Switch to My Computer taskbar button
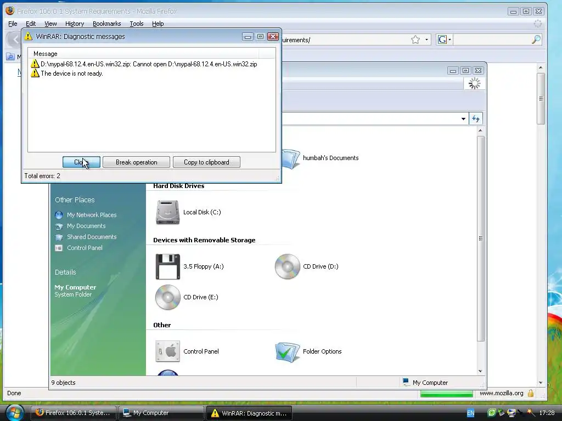562x421 pixels. click(x=161, y=413)
